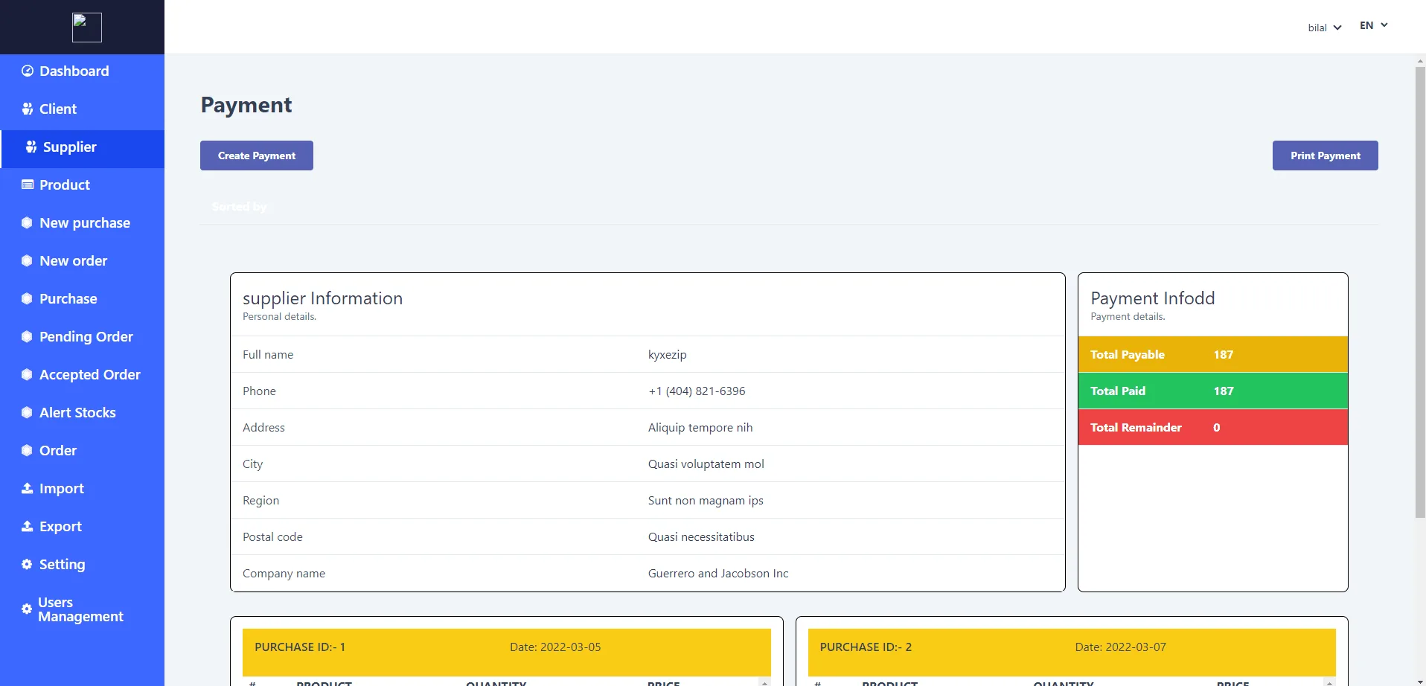This screenshot has height=686, width=1426.
Task: Click the yellow Total Payable bar
Action: (x=1212, y=355)
